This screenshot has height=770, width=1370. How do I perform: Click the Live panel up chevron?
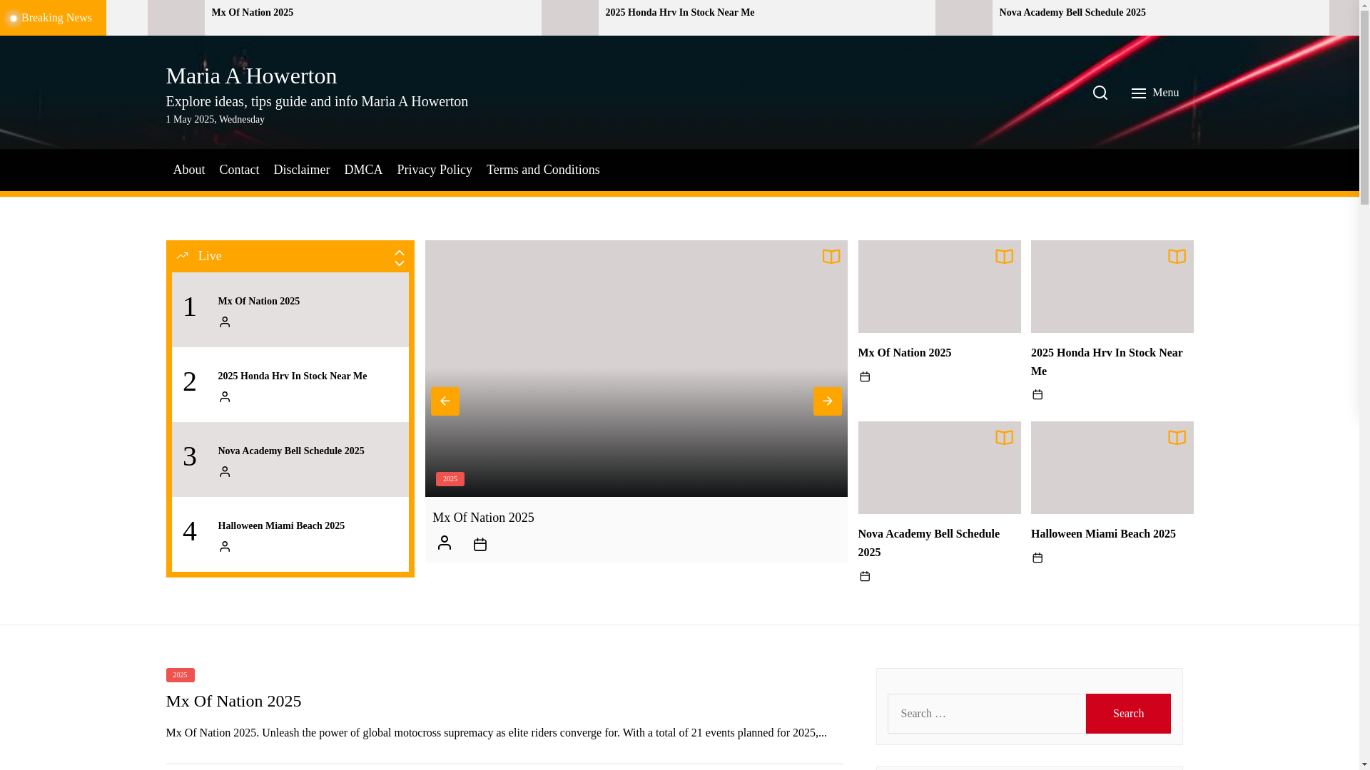coord(399,252)
